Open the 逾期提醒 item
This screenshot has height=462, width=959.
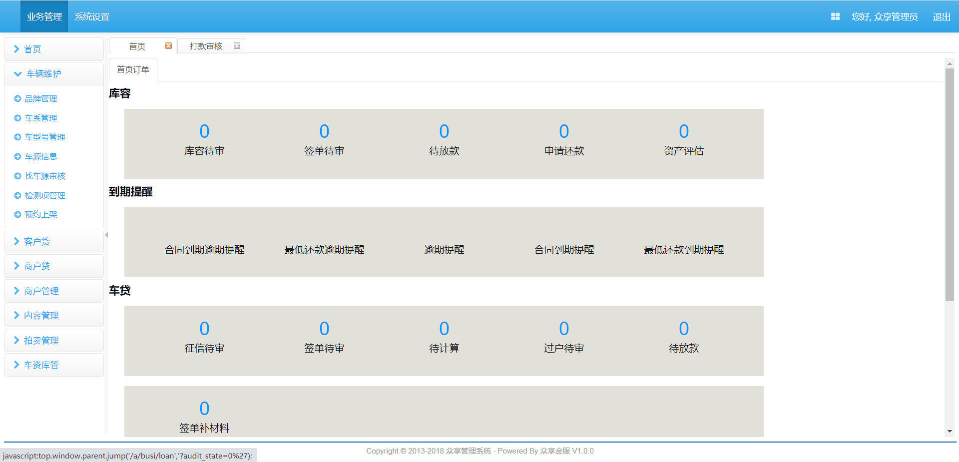(444, 250)
